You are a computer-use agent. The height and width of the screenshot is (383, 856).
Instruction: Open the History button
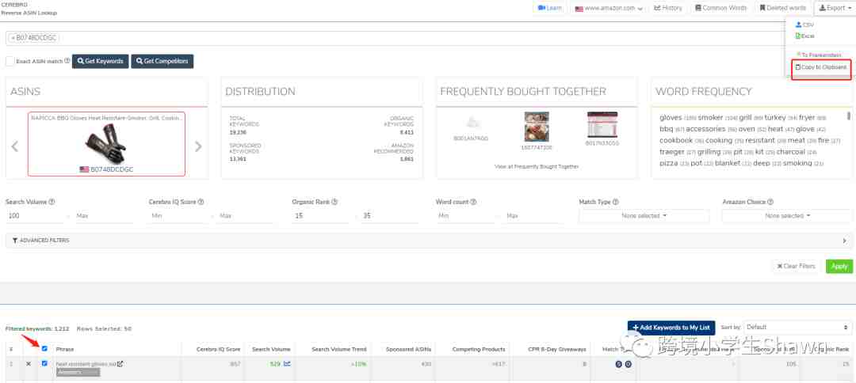click(667, 8)
